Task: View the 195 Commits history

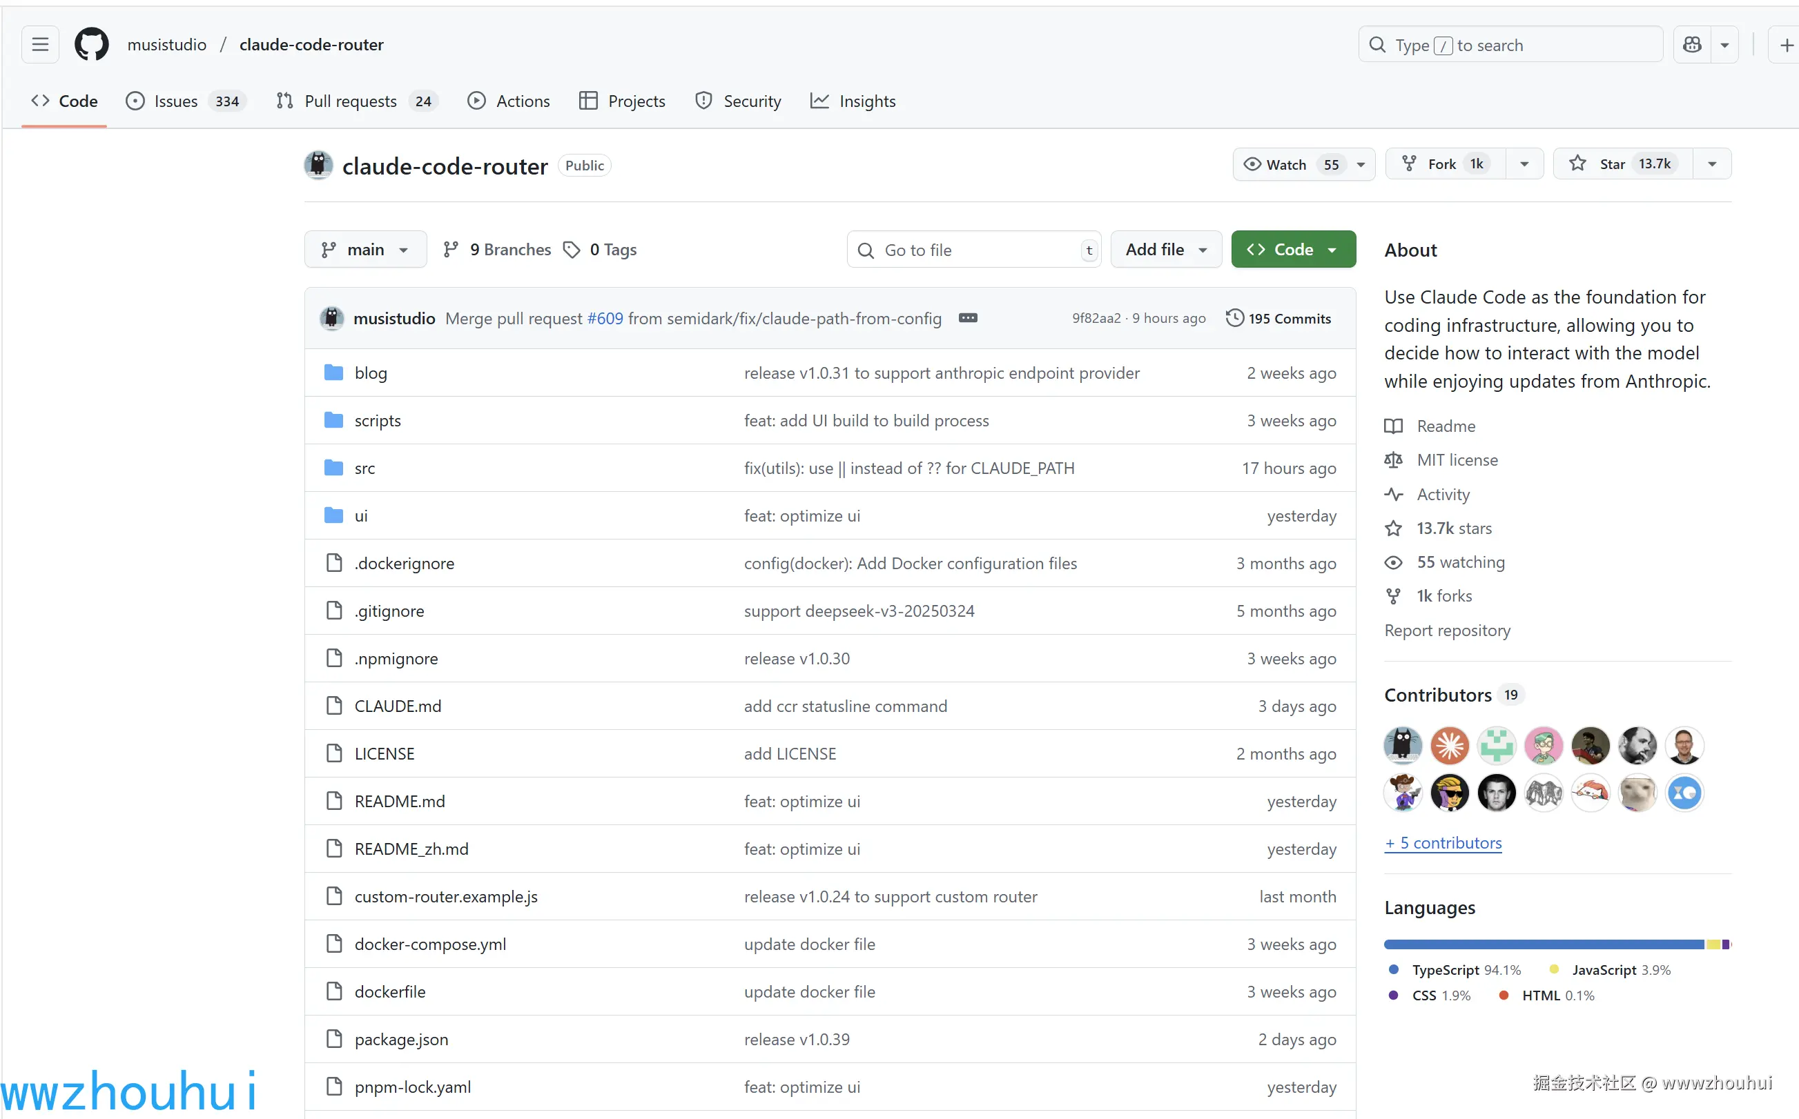Action: point(1278,319)
